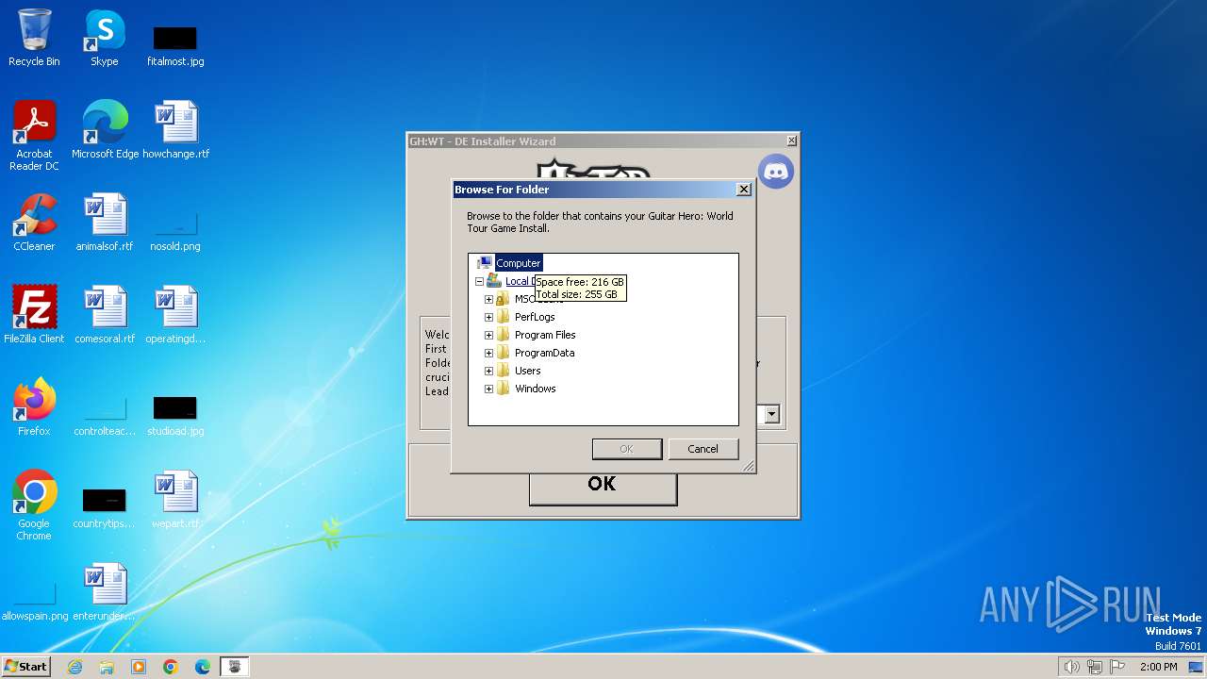1207x679 pixels.
Task: Choose the ProgramData folder name
Action: click(545, 353)
